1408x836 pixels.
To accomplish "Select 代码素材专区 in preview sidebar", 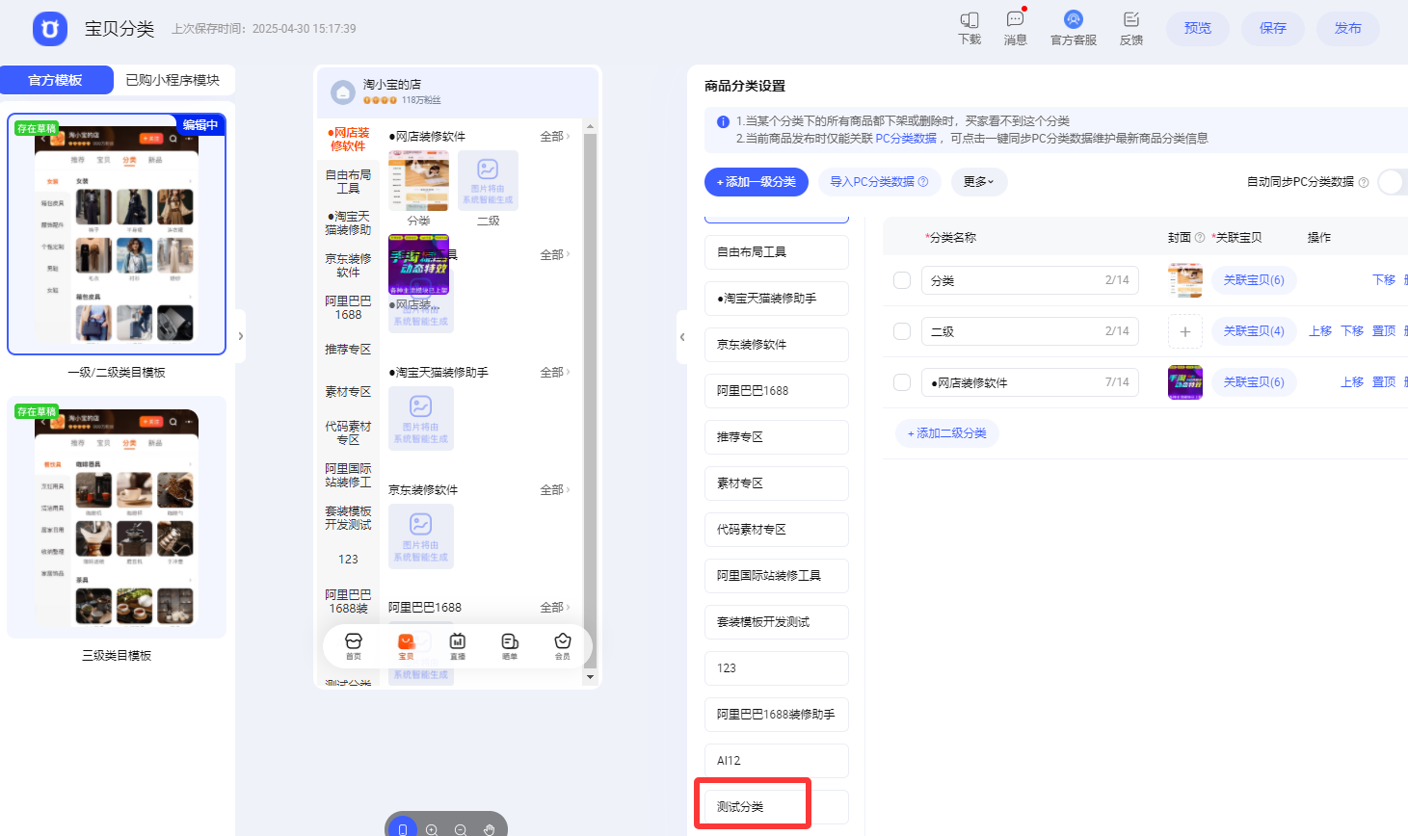I will (x=348, y=433).
